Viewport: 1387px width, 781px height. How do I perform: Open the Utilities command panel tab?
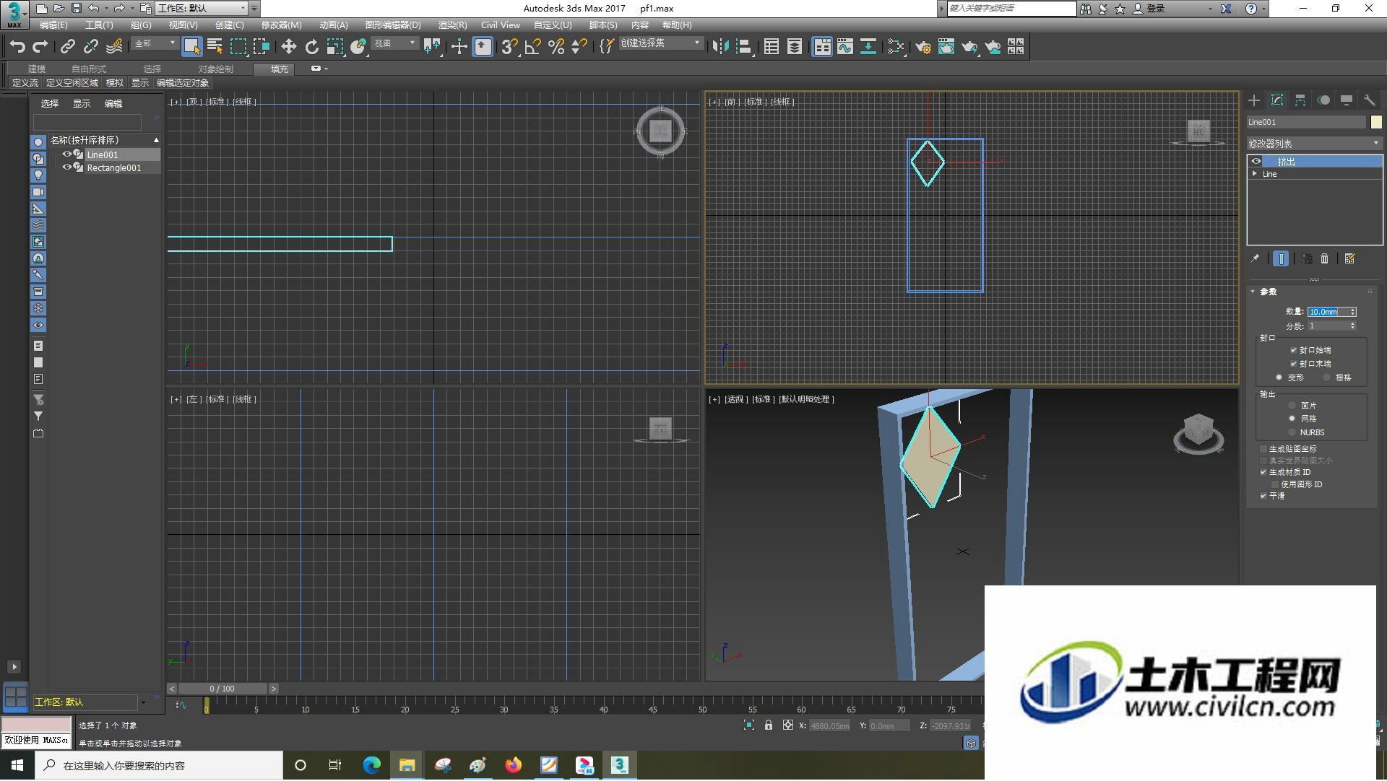[1369, 100]
